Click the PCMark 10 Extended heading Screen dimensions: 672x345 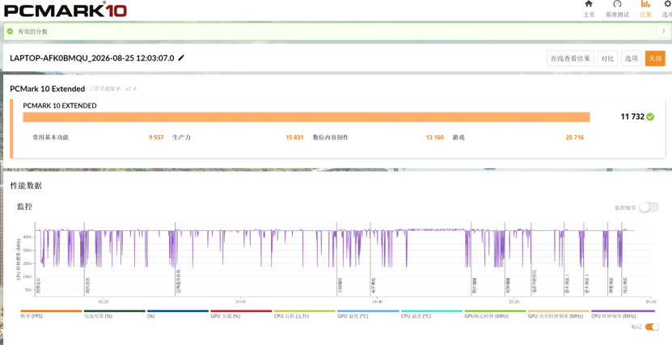(x=47, y=89)
